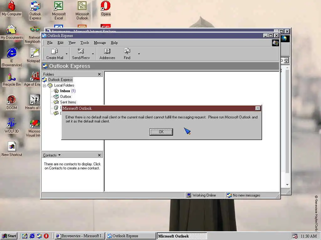Open the Recycle Bin
Image resolution: width=321 pixels, height=240 pixels.
[x=12, y=80]
